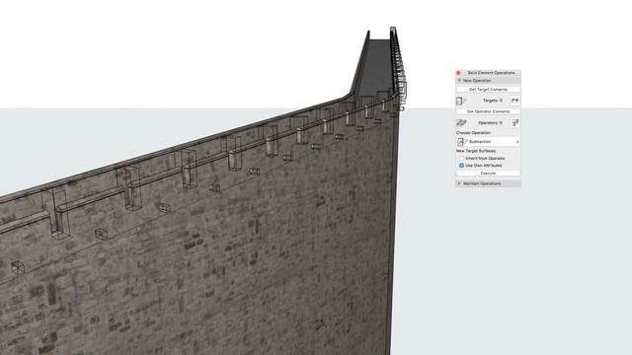
Task: Click the 'Operators: 0' count text
Action: (490, 122)
